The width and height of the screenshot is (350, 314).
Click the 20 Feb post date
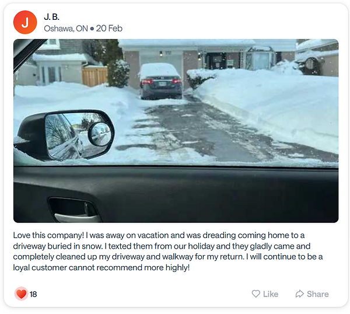[109, 29]
